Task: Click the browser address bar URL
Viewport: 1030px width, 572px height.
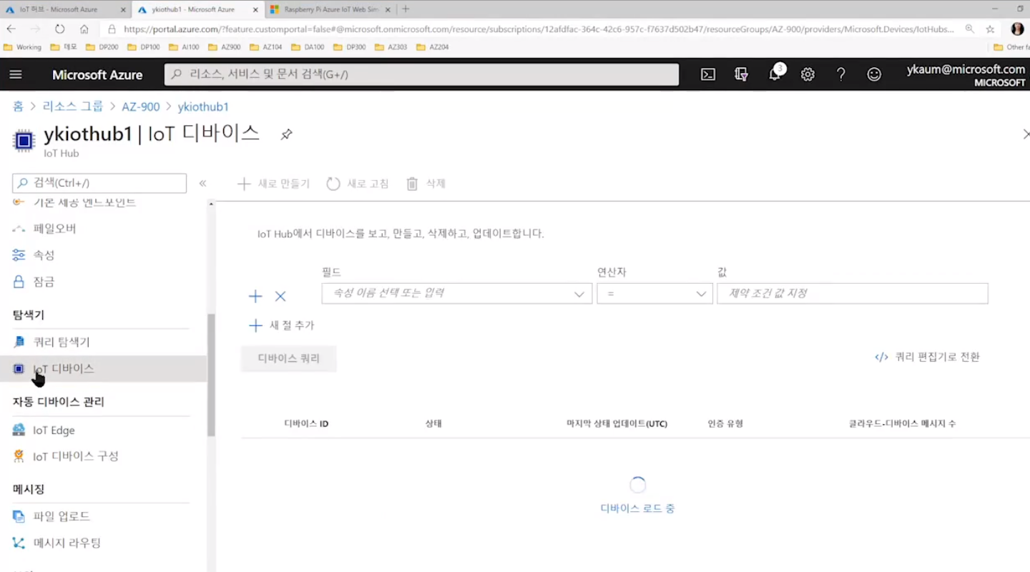Action: tap(538, 29)
